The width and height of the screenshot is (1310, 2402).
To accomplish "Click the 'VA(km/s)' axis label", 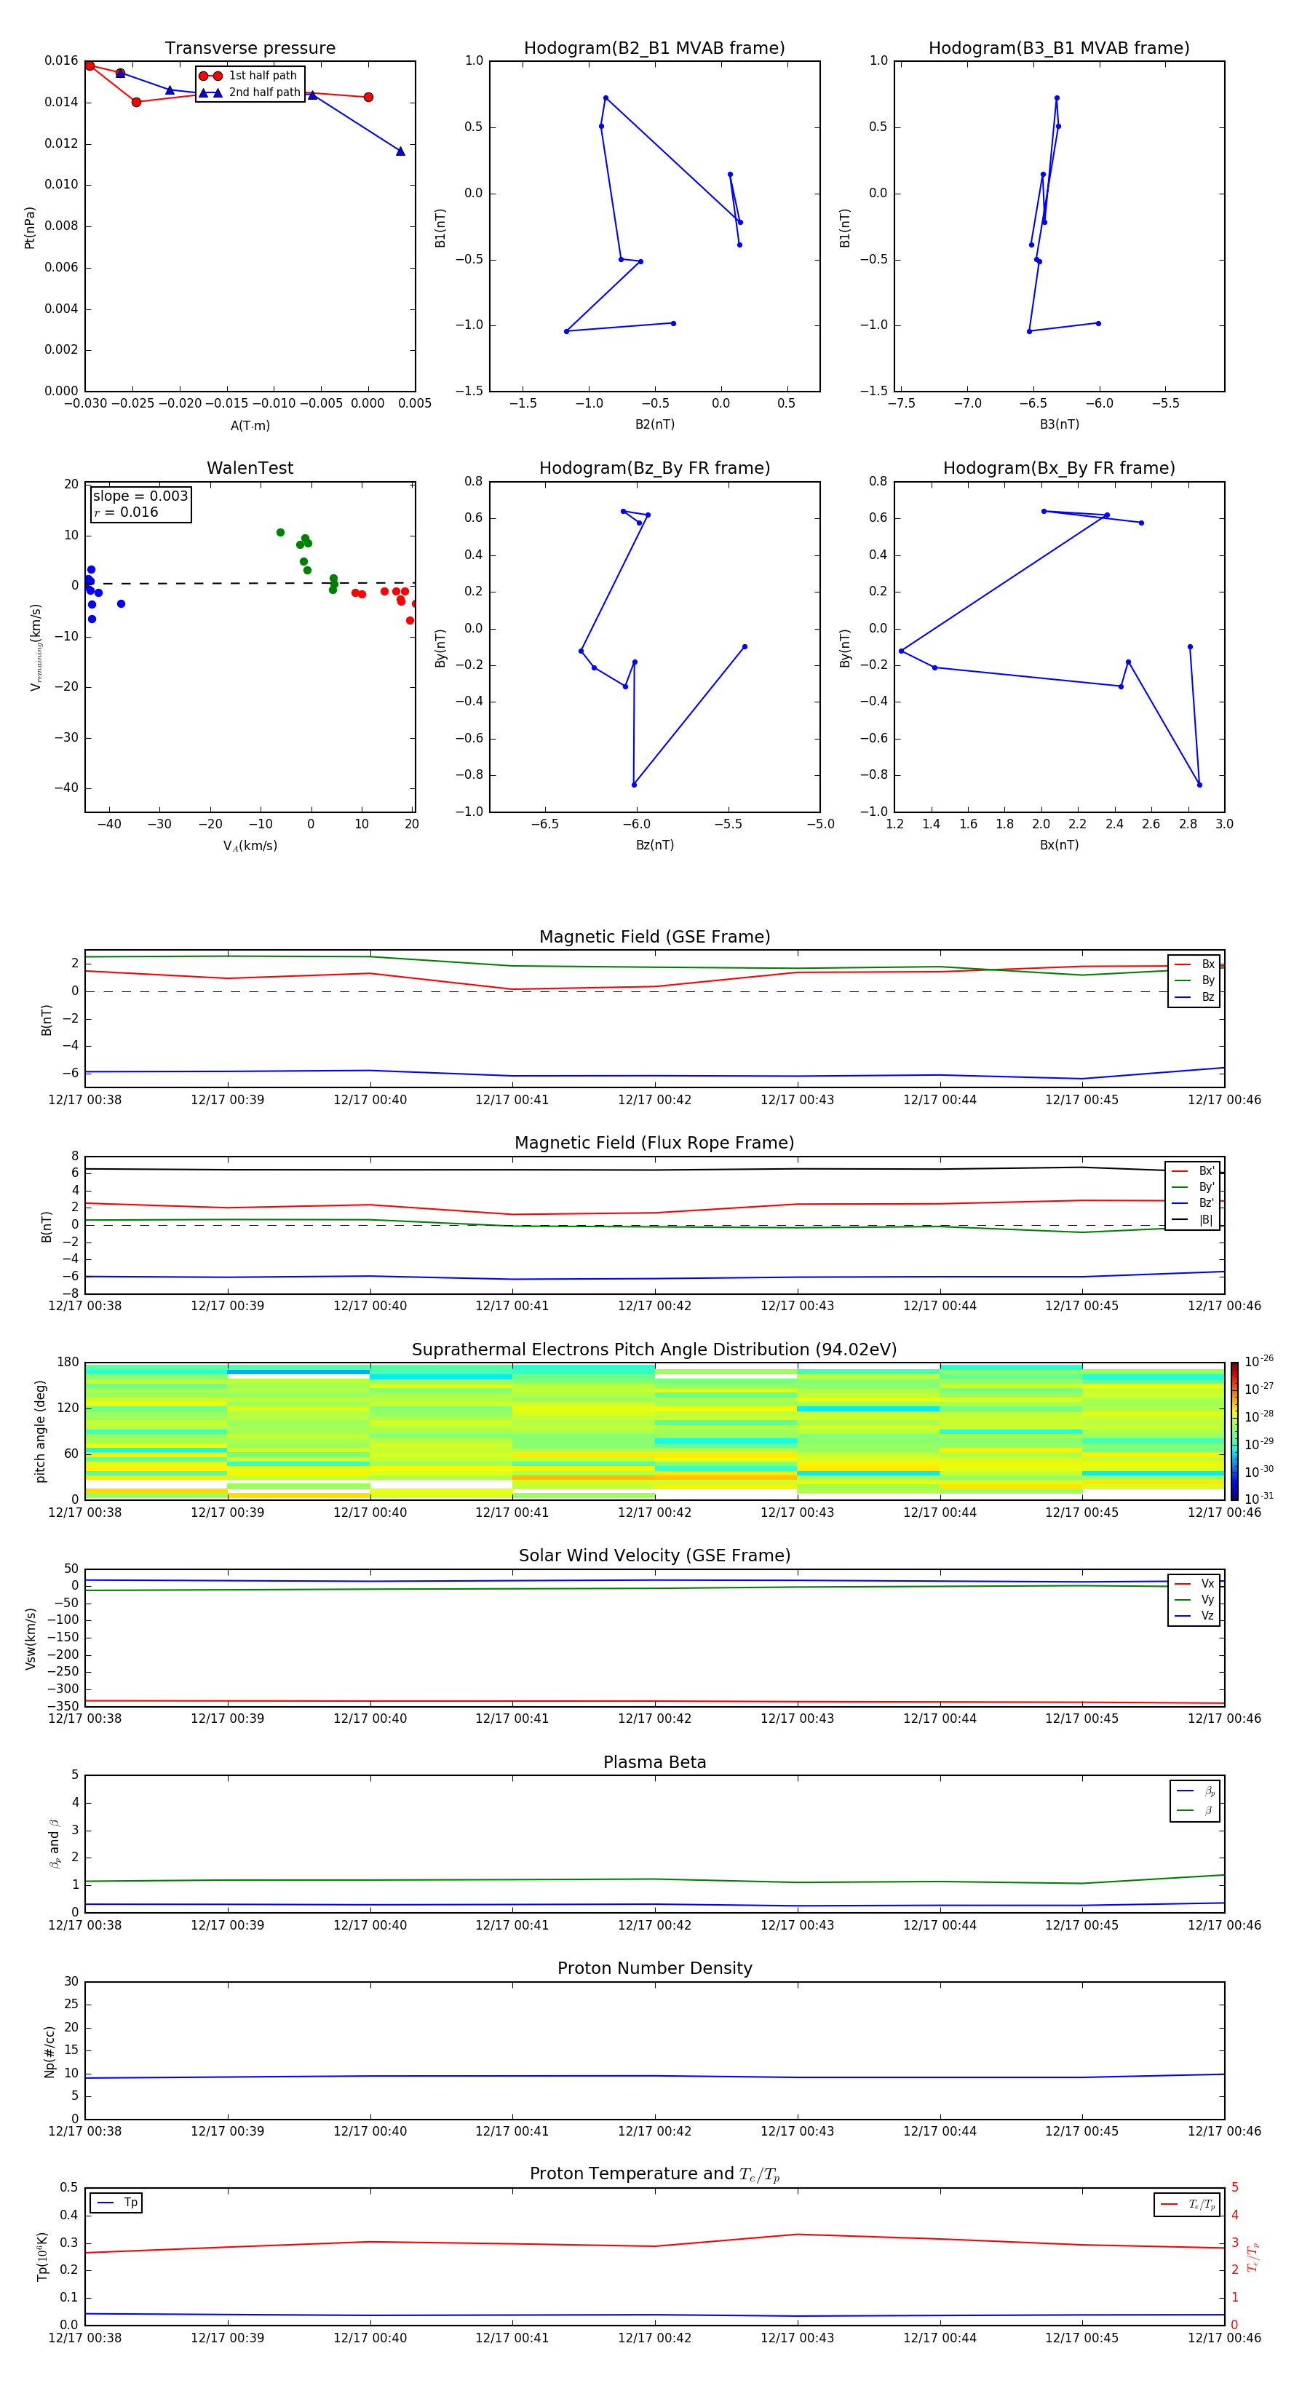I will click(250, 846).
